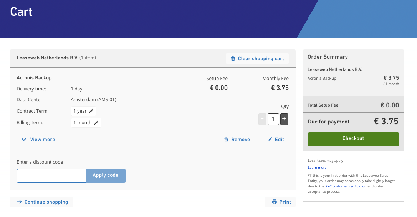Image resolution: width=417 pixels, height=217 pixels.
Task: Click the Clear shopping cart button
Action: (257, 58)
